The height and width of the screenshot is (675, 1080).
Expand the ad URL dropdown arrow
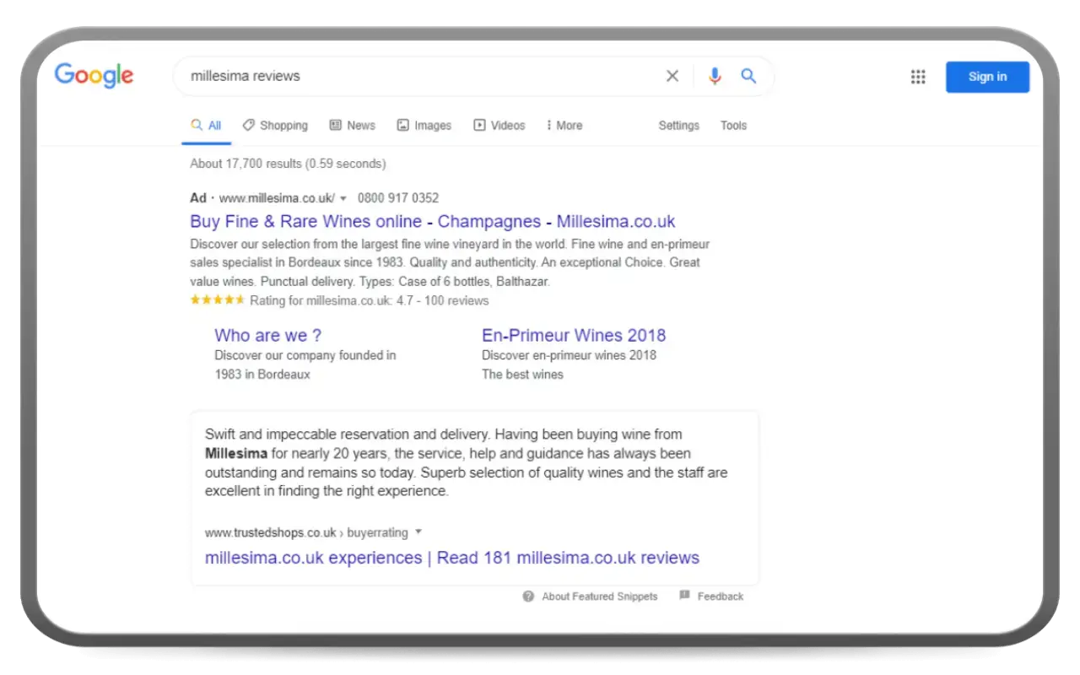(x=343, y=198)
